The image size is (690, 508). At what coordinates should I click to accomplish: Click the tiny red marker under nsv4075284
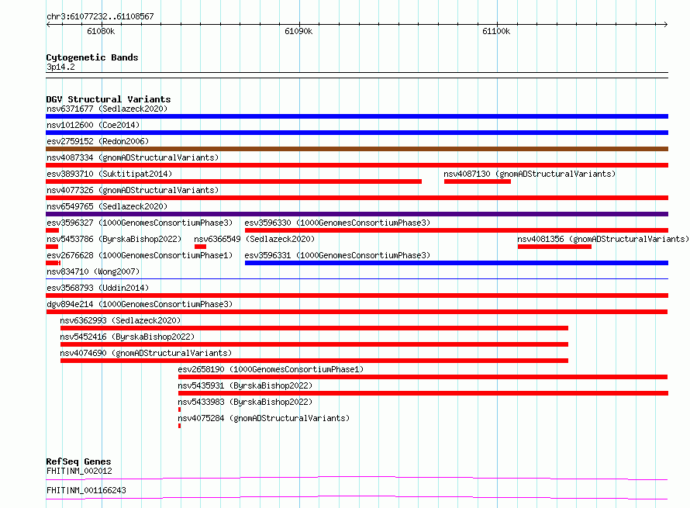(x=180, y=426)
